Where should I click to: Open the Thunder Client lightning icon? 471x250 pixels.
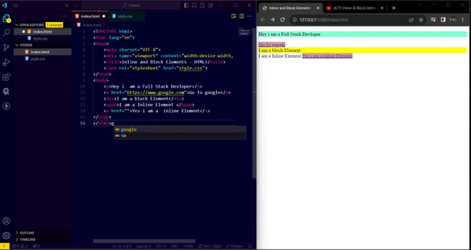pos(6,106)
